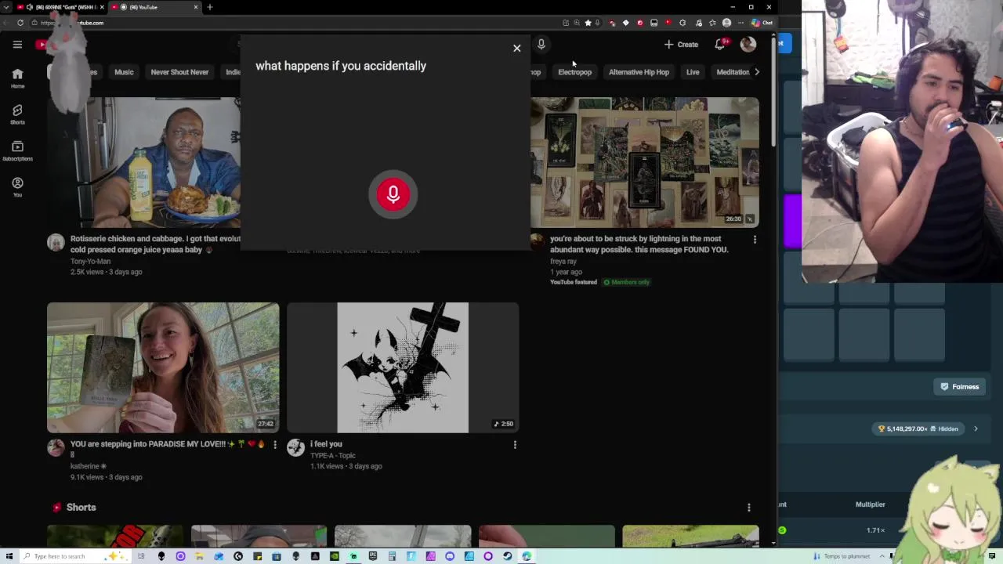Open freya ray channel link

(x=563, y=261)
